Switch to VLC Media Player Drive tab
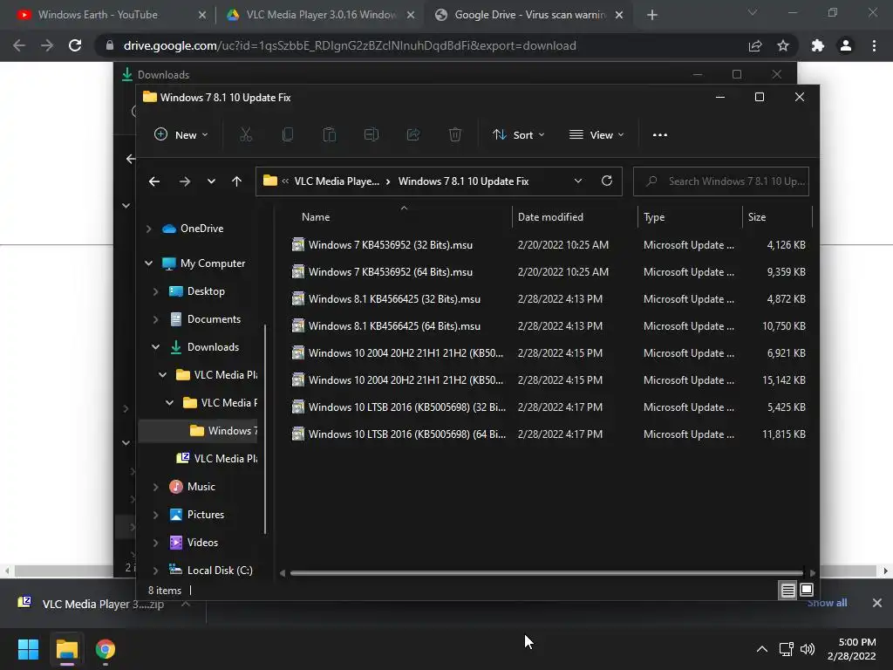The height and width of the screenshot is (670, 893). pyautogui.click(x=322, y=15)
